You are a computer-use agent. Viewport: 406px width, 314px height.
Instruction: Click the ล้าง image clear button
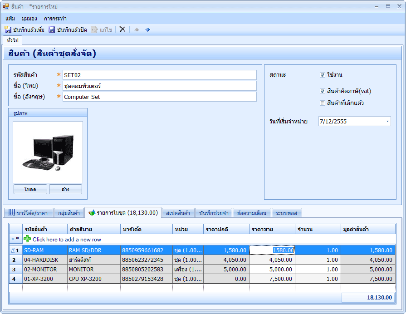[65, 189]
